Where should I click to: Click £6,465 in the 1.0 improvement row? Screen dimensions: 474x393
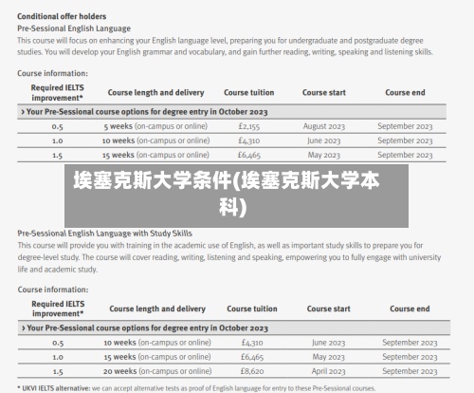pyautogui.click(x=252, y=357)
